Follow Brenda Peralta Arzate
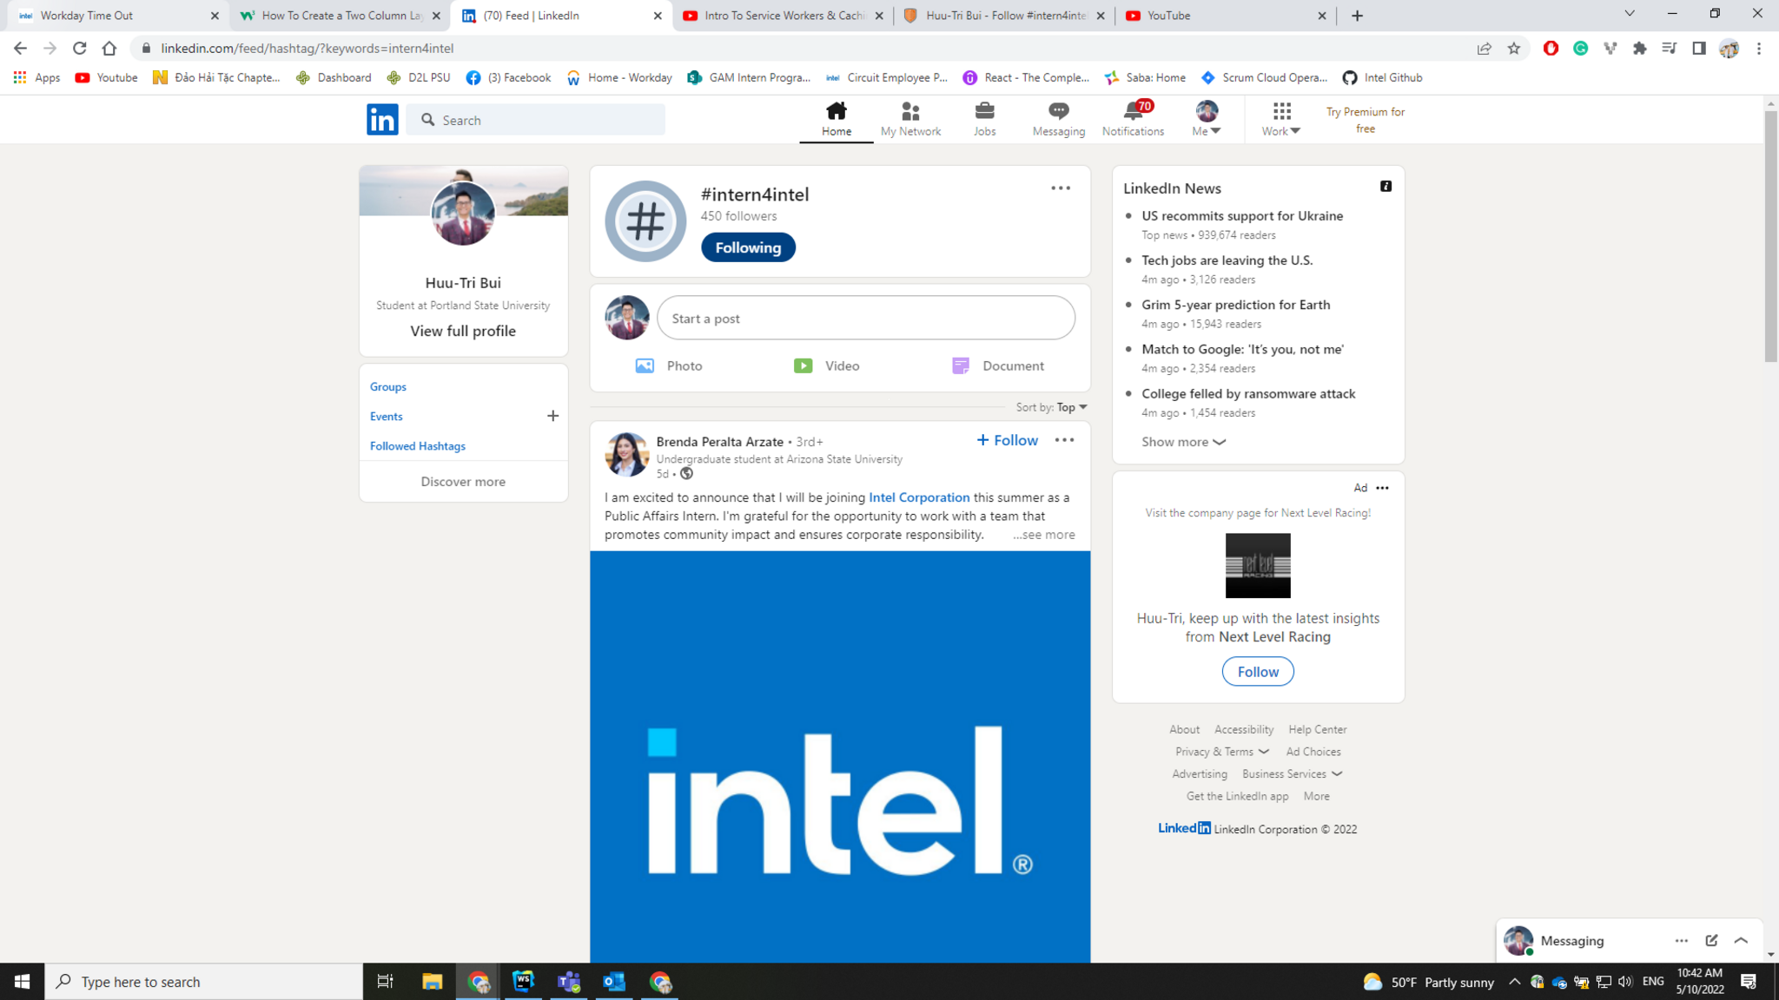Screen dimensions: 1779x1000 pos(1007,440)
